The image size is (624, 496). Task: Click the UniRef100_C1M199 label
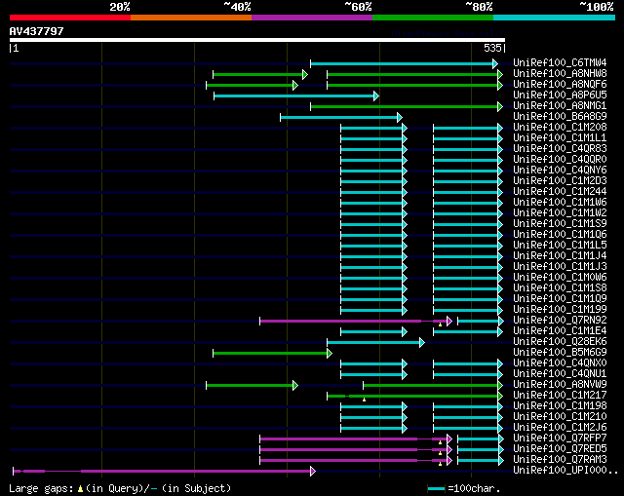[560, 310]
